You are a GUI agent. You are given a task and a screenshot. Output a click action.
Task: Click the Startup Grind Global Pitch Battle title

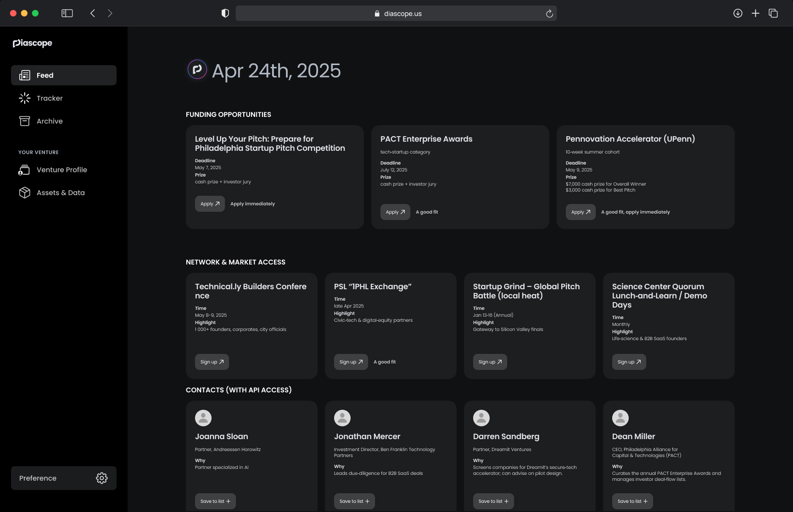(526, 291)
